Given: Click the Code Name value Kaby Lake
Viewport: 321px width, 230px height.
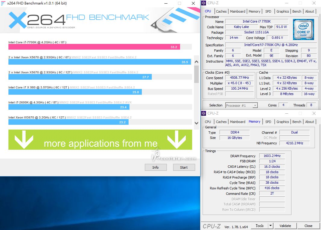Looking at the screenshot, I should (241, 27).
